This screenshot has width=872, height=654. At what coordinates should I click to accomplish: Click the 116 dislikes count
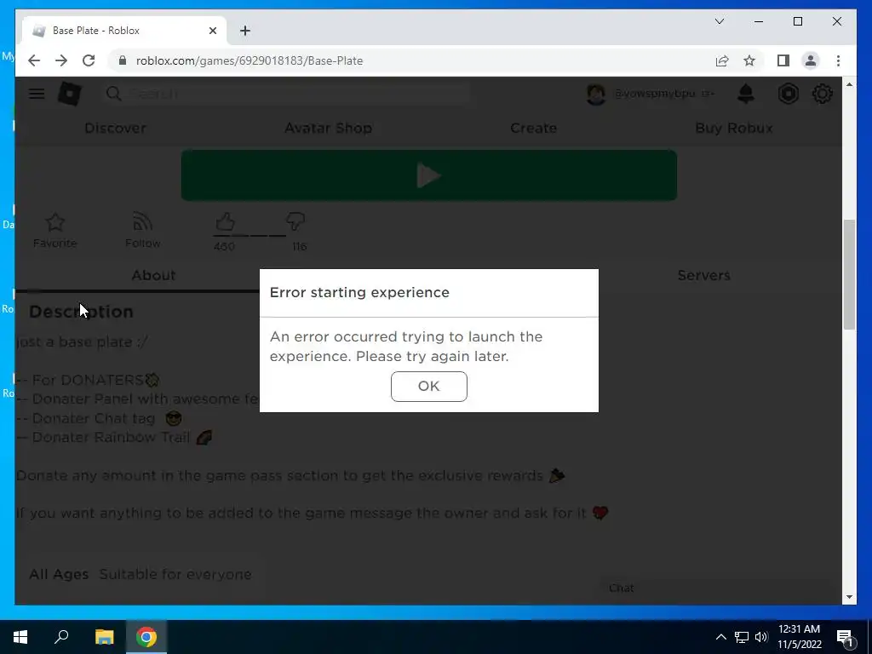(x=299, y=246)
